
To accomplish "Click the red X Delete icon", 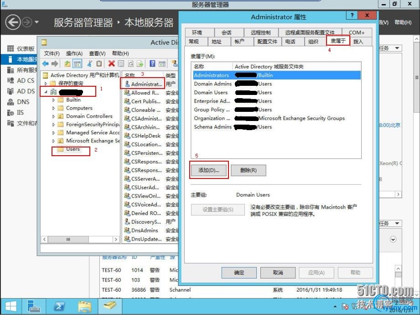I will pyautogui.click(x=111, y=64).
